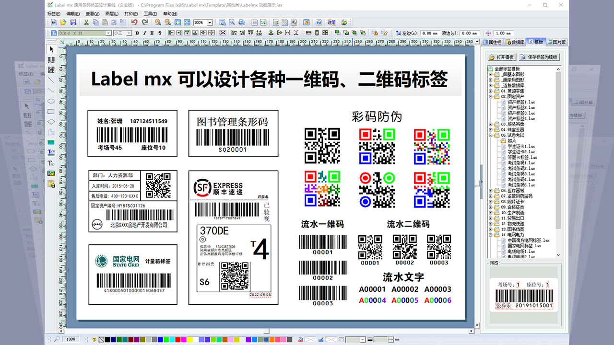Viewport: 614px width, 345px height.
Task: Click the first lock icon in toolbar
Action: coord(375,33)
